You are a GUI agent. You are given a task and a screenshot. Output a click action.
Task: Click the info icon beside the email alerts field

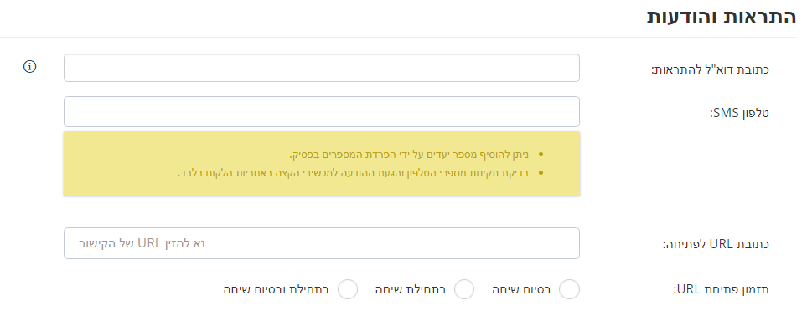point(30,67)
